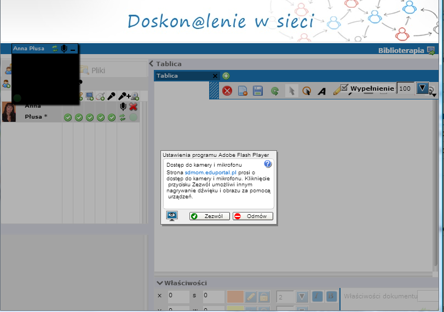Image resolution: width=444 pixels, height=312 pixels.
Task: Mute microphone in Anna Płusa video window
Action: tap(64, 49)
